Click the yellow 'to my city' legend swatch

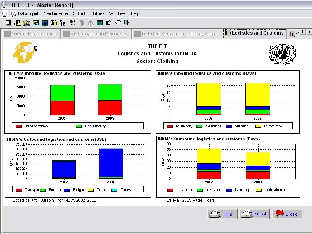258,127
